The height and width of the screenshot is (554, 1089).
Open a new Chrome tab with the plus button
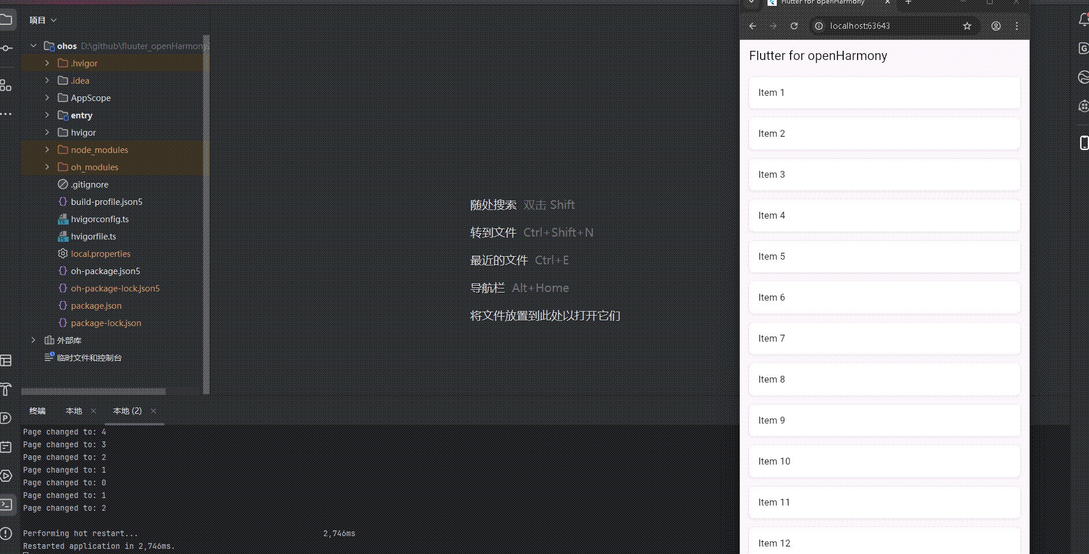click(907, 3)
